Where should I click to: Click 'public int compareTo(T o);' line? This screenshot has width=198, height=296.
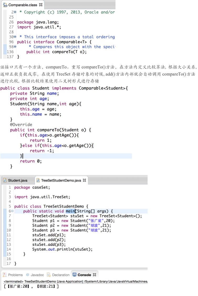[56, 52]
